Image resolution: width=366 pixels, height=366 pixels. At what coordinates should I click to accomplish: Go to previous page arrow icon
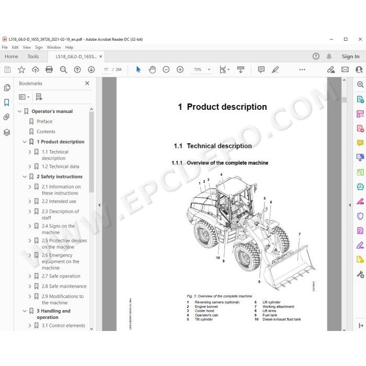77,70
